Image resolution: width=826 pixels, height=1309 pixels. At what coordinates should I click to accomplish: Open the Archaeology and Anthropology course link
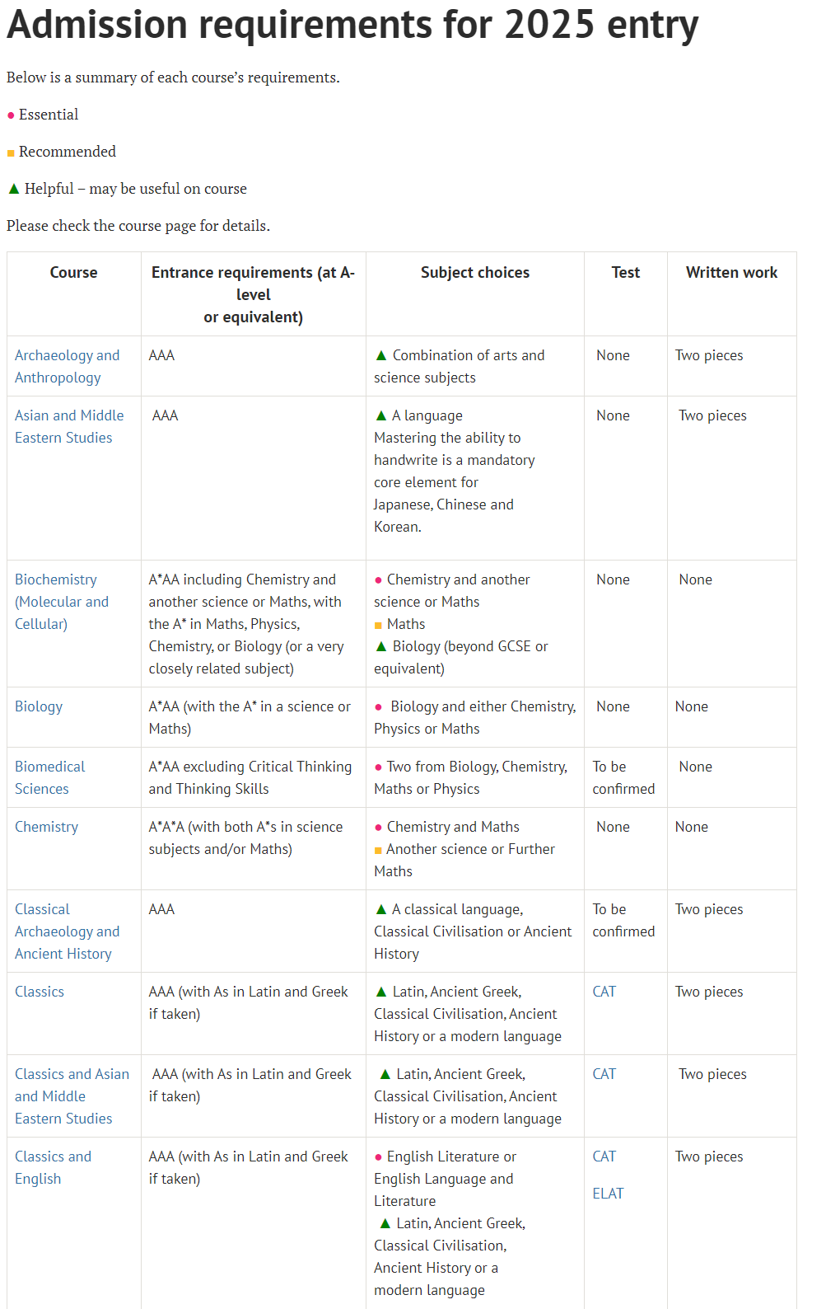point(67,366)
